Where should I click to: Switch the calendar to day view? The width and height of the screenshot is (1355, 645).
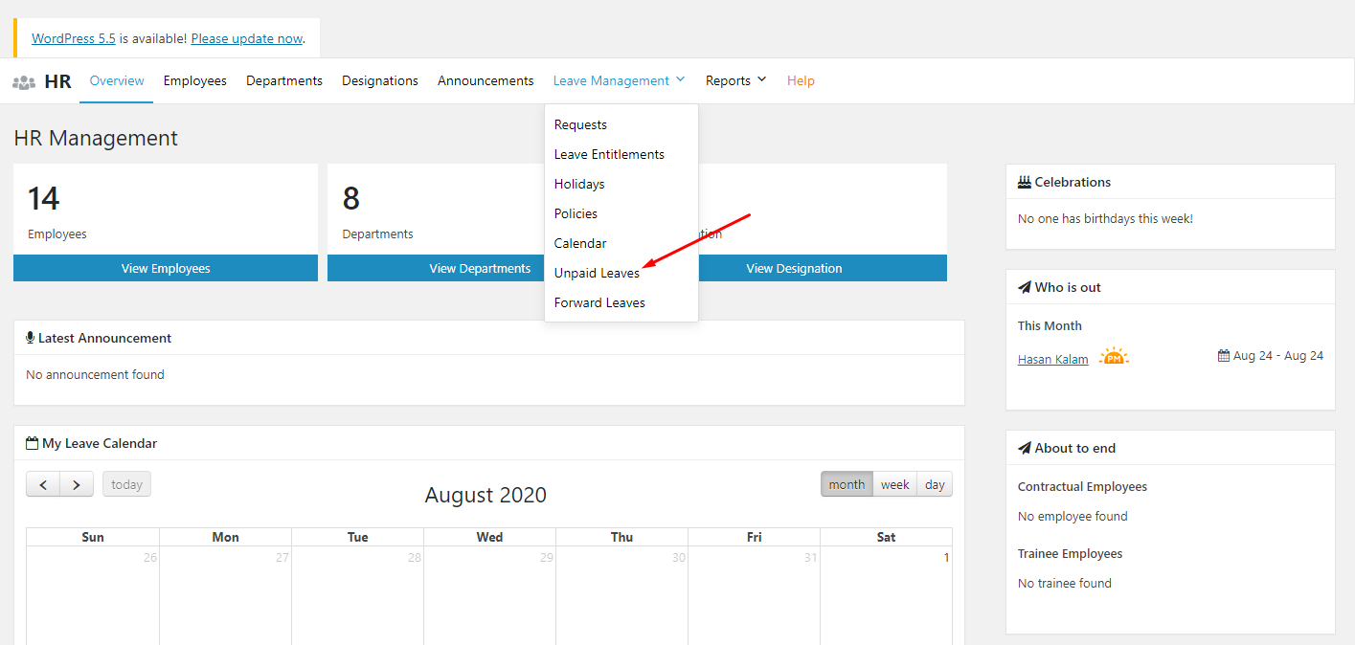pyautogui.click(x=934, y=483)
